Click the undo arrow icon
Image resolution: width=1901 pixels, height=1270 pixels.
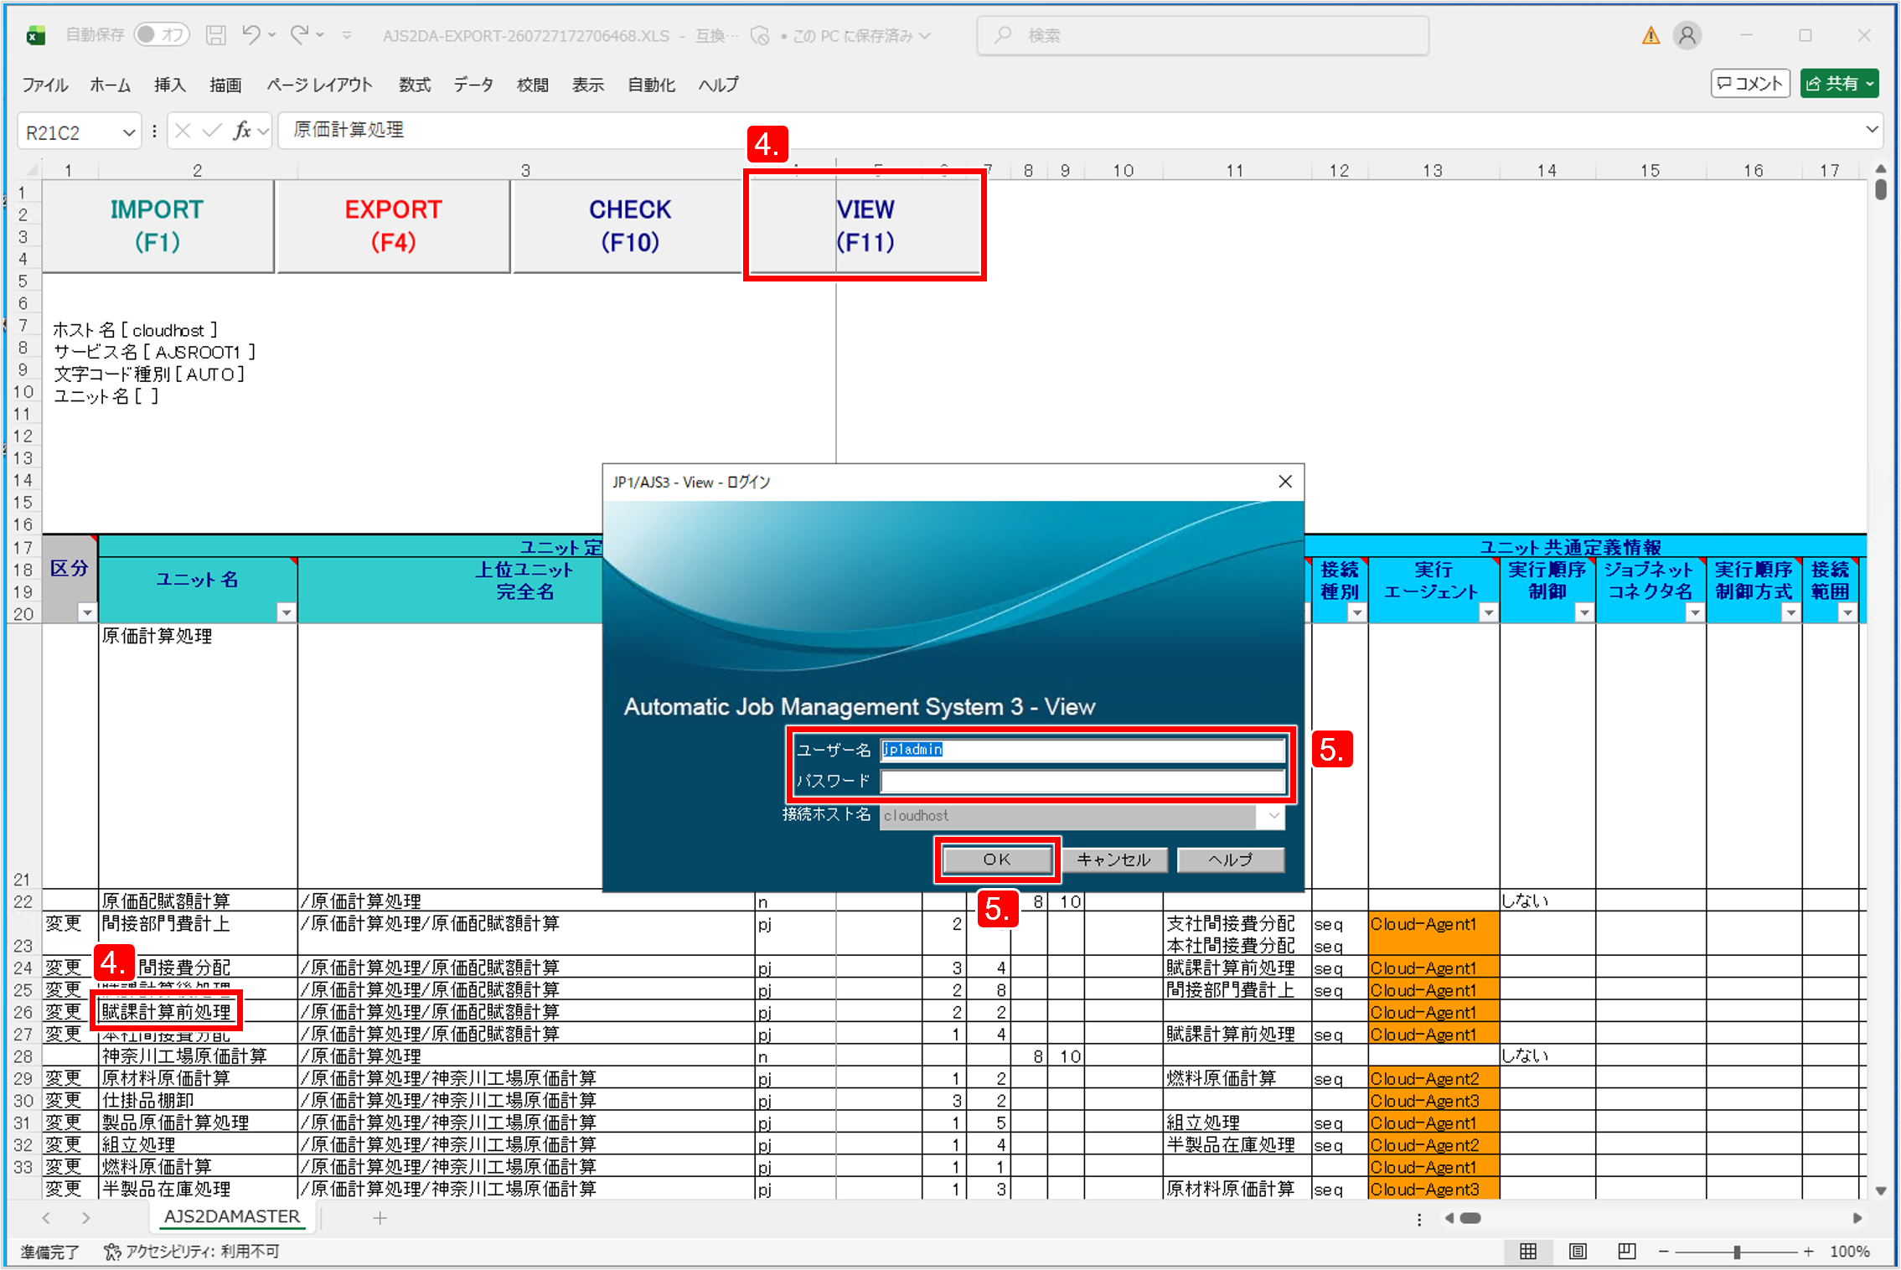[x=251, y=34]
